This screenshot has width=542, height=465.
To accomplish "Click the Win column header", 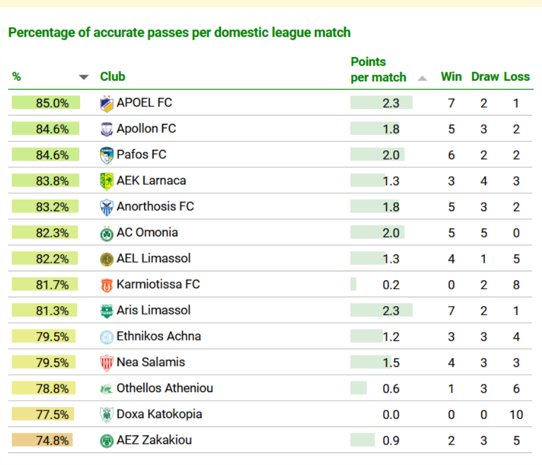I will click(451, 76).
